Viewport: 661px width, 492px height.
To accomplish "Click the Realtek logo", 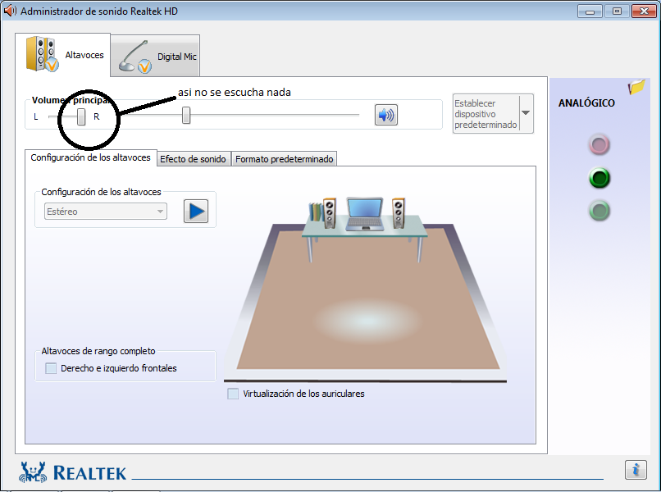I will (x=72, y=472).
